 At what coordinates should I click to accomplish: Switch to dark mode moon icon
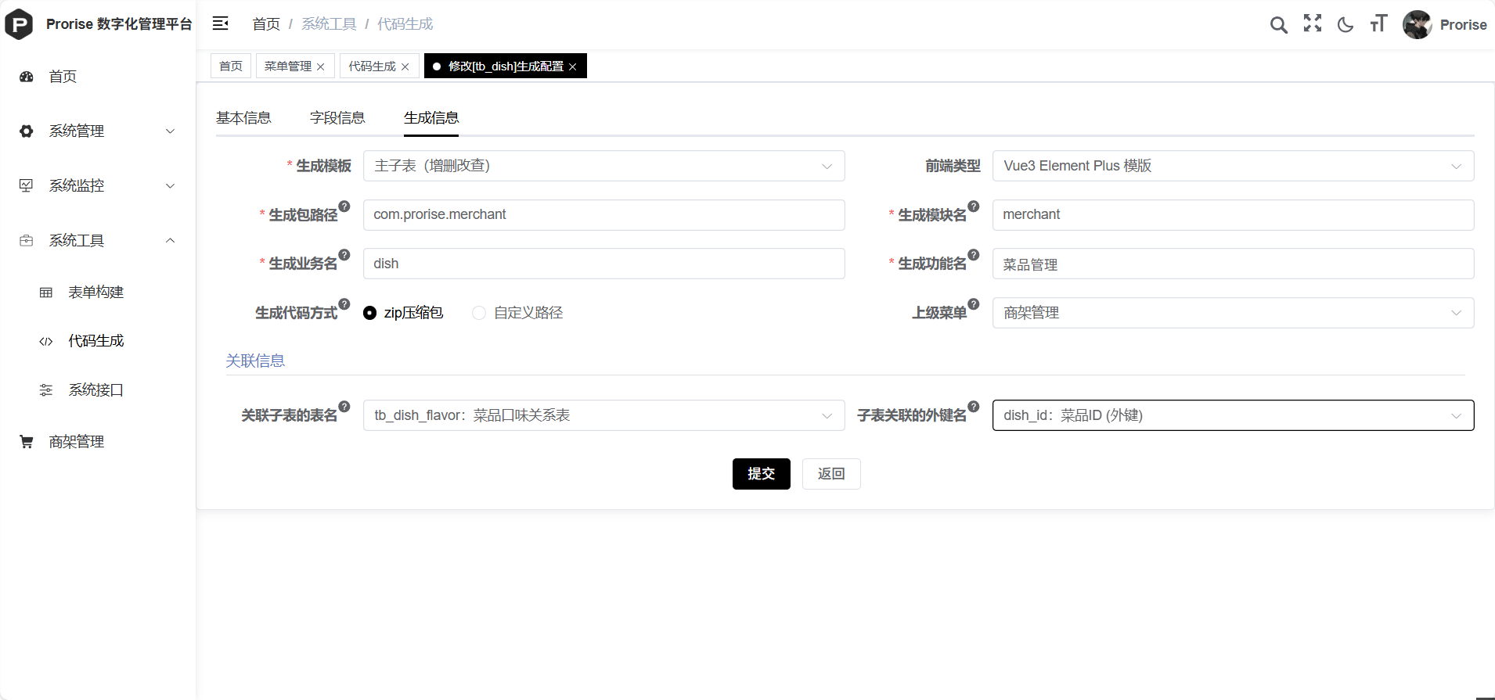click(x=1345, y=25)
